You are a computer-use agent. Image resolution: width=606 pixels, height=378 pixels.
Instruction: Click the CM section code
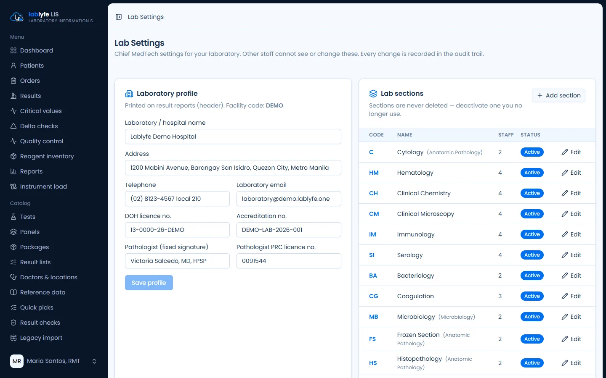(x=374, y=214)
